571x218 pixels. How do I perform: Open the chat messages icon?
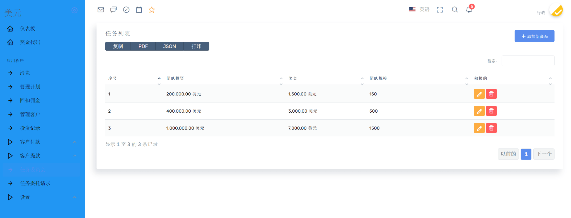pos(113,10)
